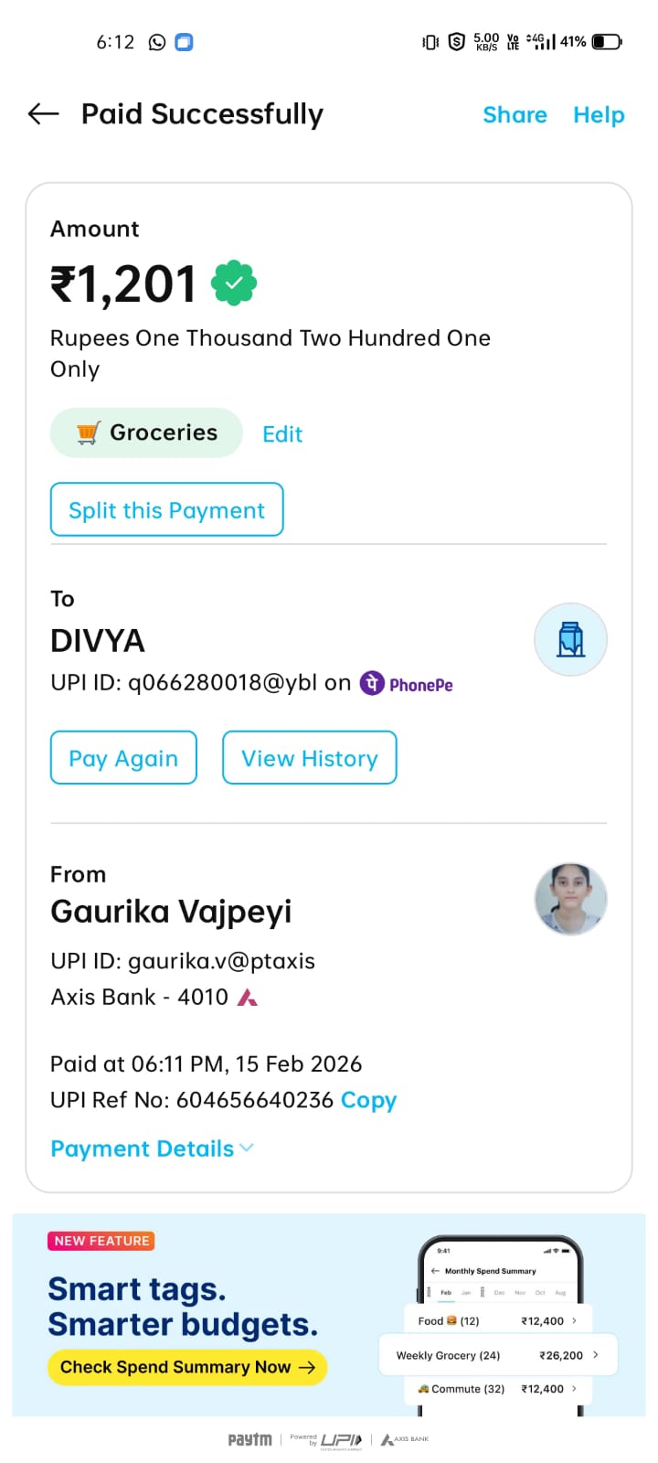
Task: Open the Weekly Grocery summary chevron
Action: click(x=596, y=1355)
